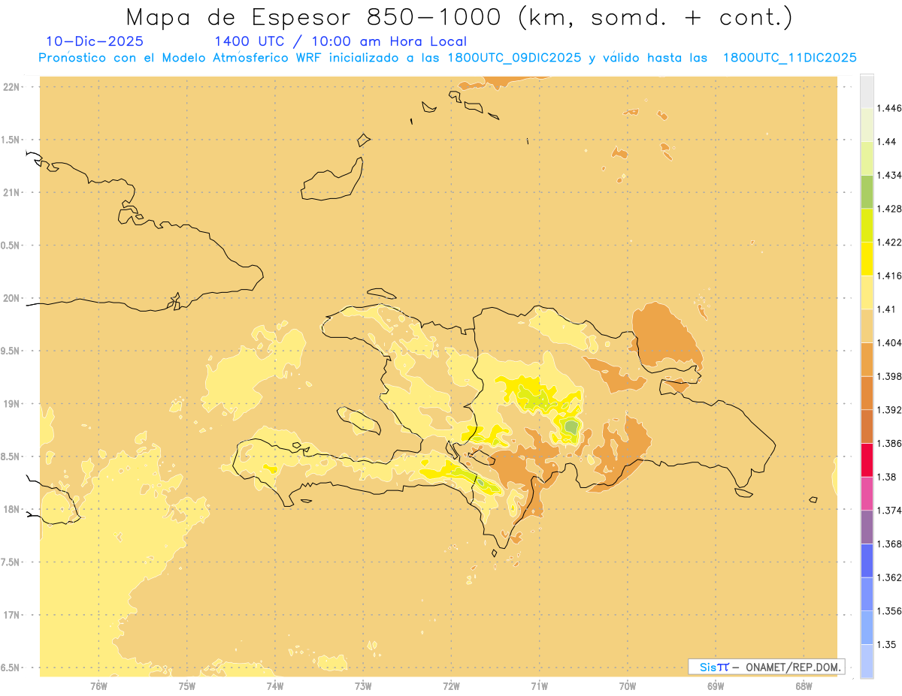Click the longitude axis label '73W'
Screen dimensions: 902x696
[363, 685]
